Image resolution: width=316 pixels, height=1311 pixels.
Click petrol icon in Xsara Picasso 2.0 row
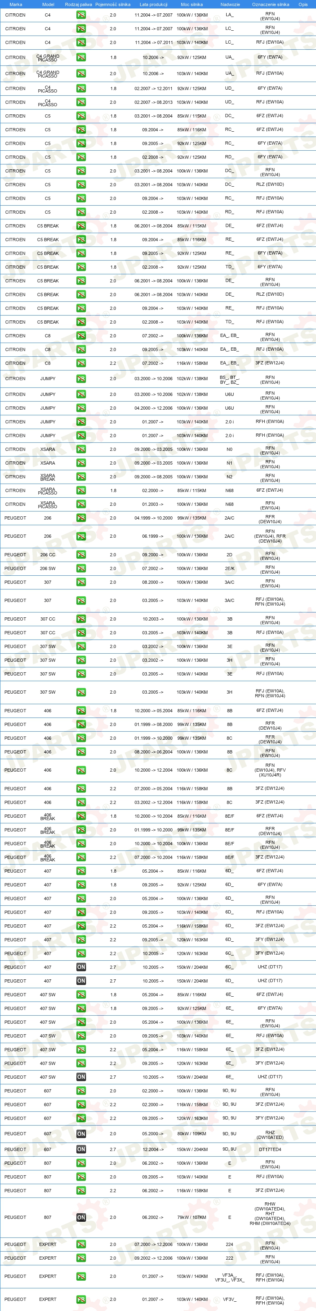point(81,504)
